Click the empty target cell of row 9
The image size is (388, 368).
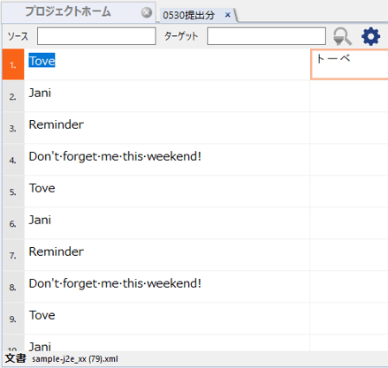(x=349, y=319)
